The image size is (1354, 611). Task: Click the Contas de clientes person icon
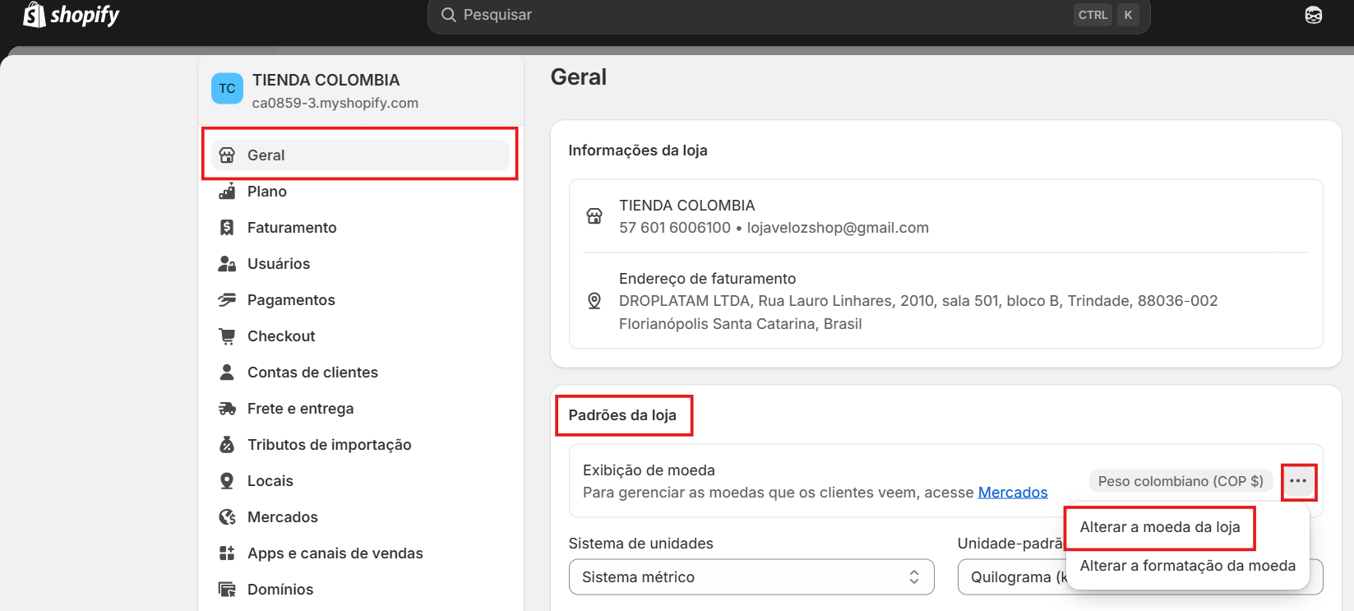tap(227, 373)
